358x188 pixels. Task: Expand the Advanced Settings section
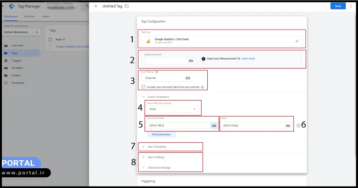(143, 167)
